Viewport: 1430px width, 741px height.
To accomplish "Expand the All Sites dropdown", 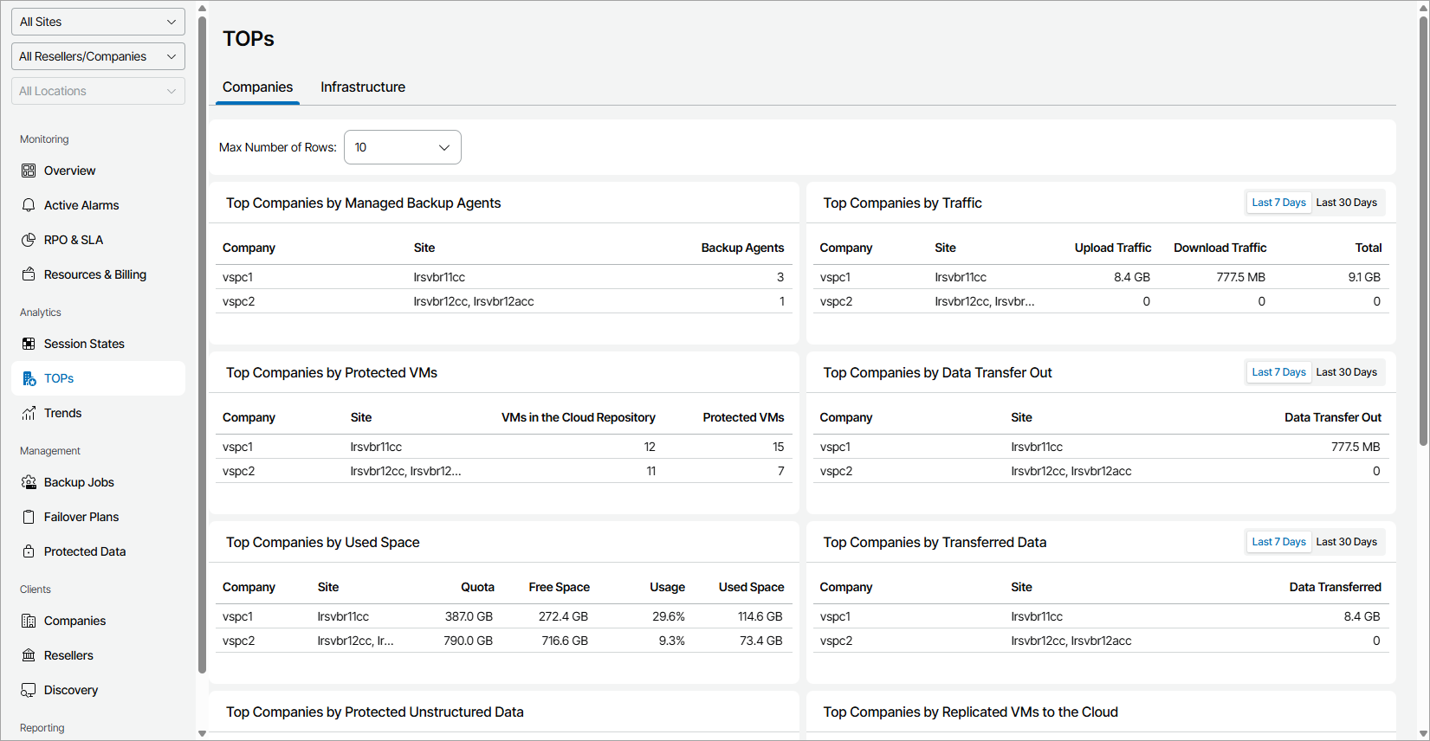I will tap(98, 22).
